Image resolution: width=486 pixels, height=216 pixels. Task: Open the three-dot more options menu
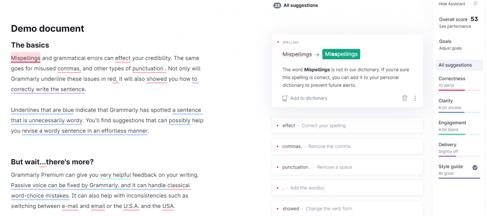(x=415, y=98)
